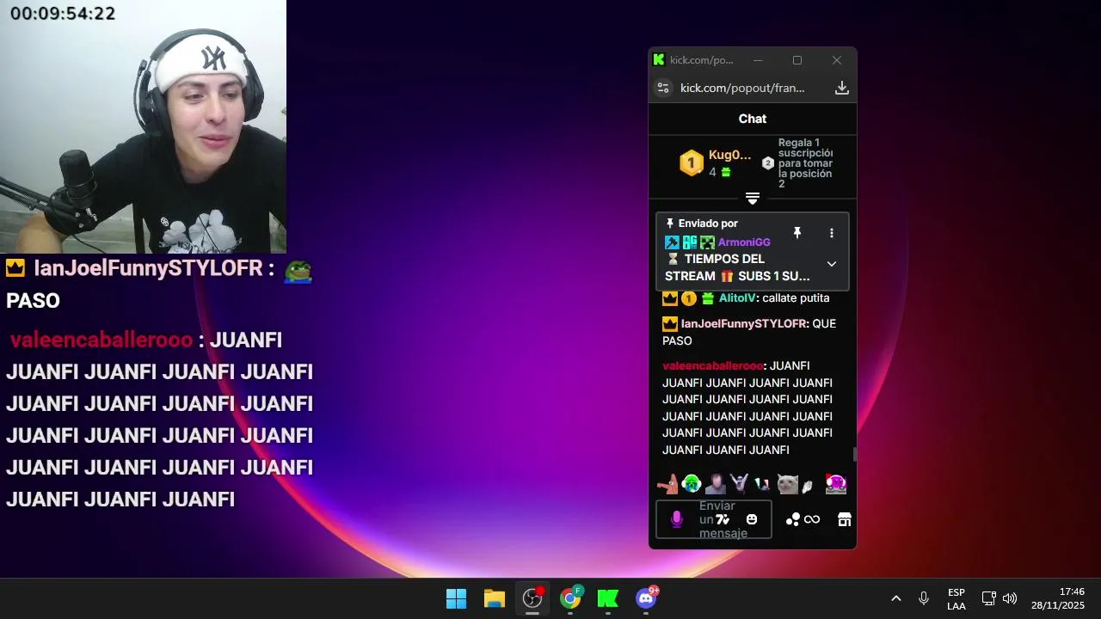This screenshot has width=1101, height=619.
Task: Open the pinned message three-dot options menu
Action: click(831, 233)
